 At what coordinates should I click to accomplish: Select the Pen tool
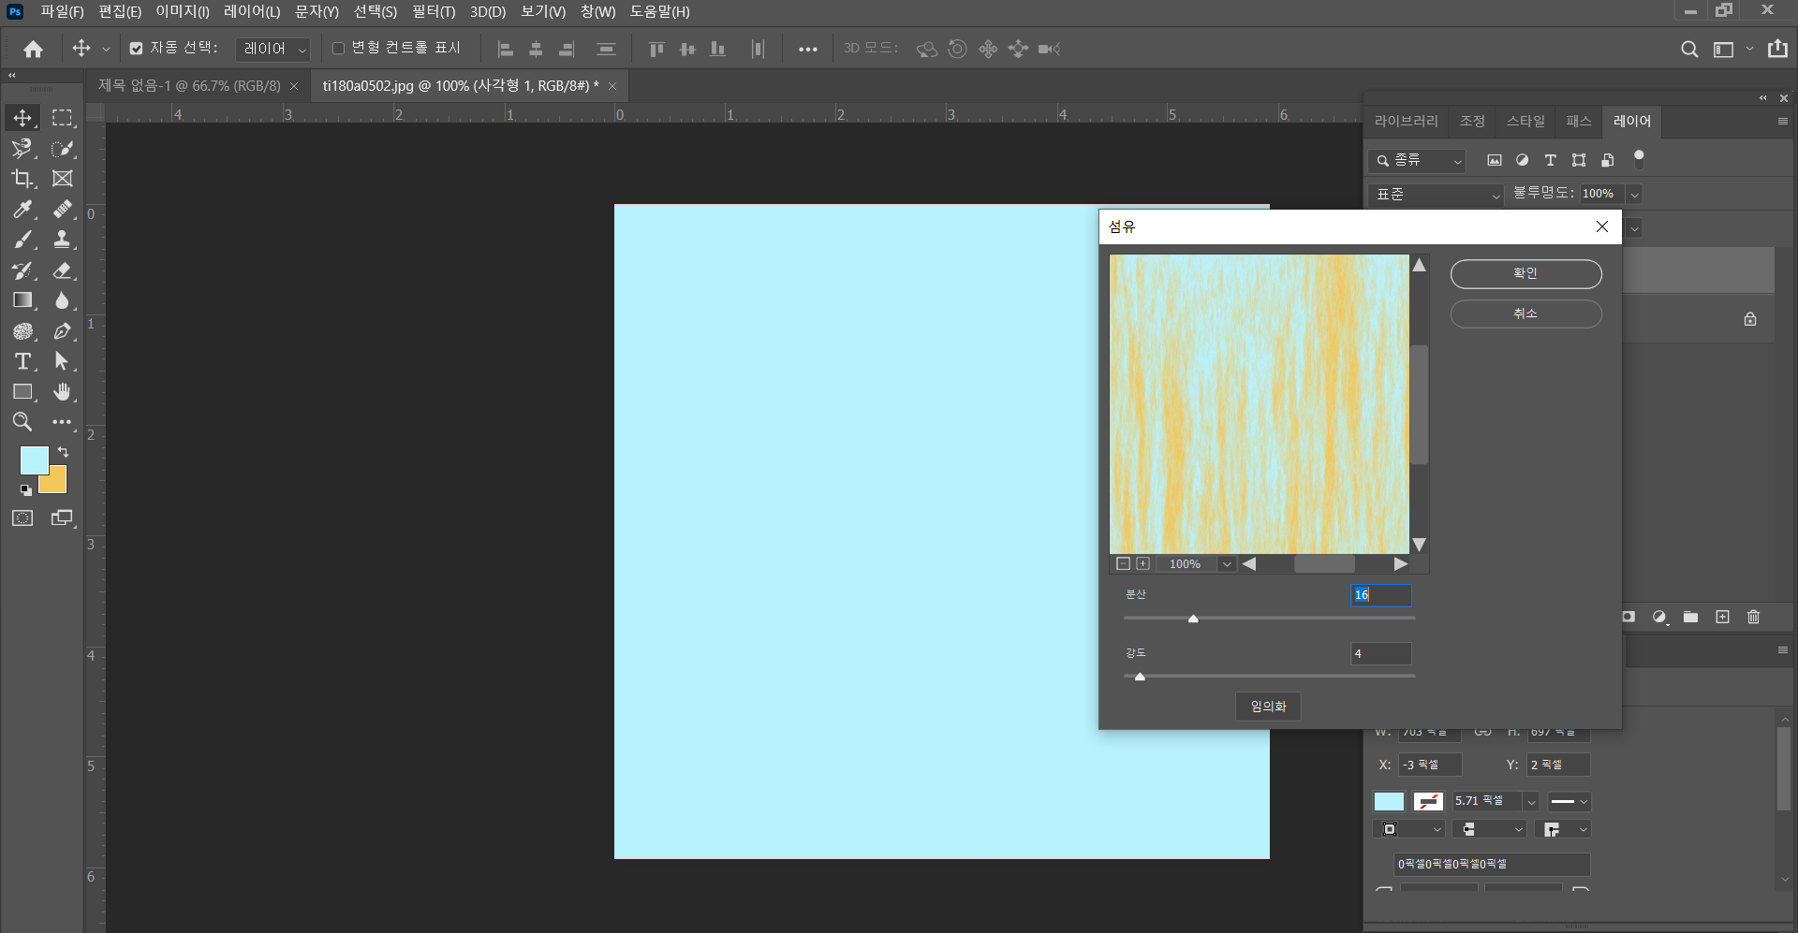(62, 331)
